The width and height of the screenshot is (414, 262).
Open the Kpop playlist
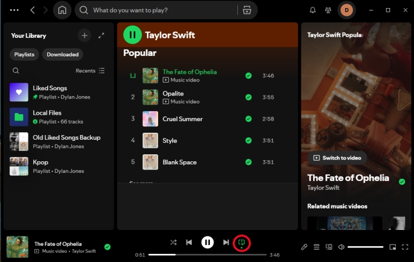59,167
